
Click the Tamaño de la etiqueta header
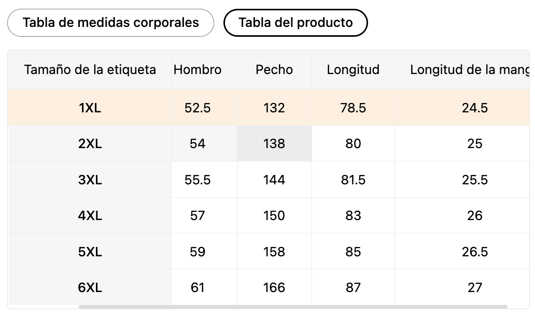(x=90, y=70)
